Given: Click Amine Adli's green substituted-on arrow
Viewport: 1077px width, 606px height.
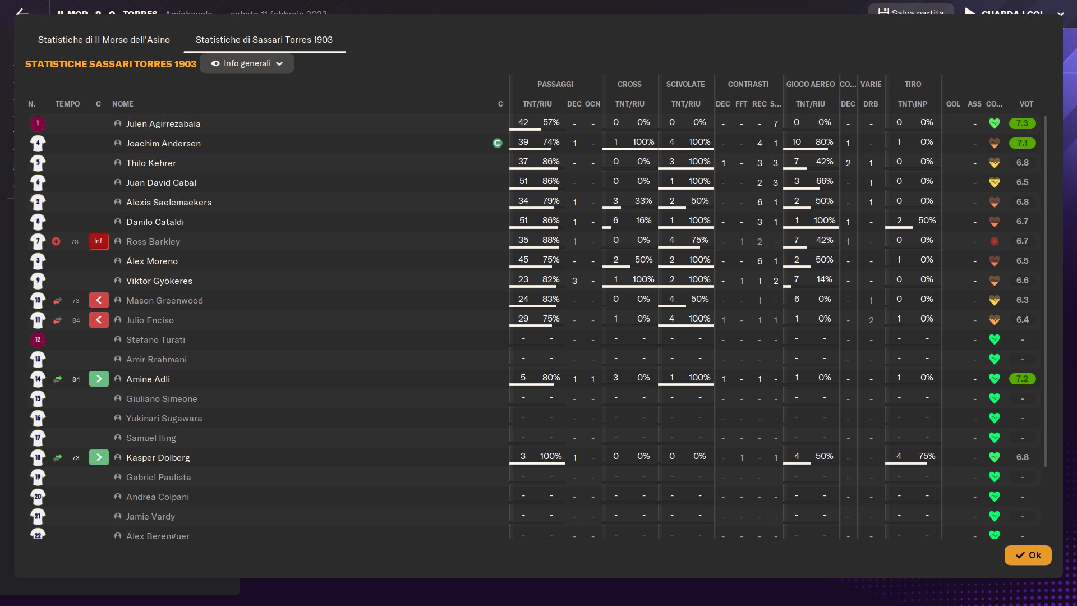Looking at the screenshot, I should pyautogui.click(x=99, y=379).
